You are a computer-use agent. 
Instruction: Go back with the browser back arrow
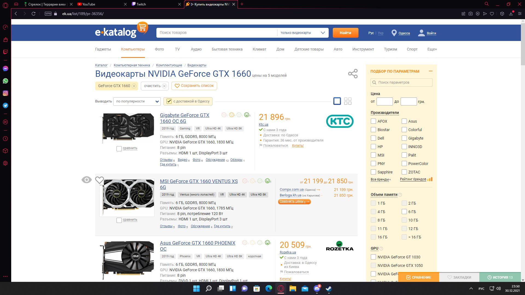pos(16,14)
